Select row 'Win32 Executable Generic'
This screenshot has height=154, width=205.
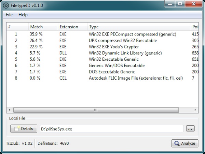pyautogui.click(x=102, y=59)
